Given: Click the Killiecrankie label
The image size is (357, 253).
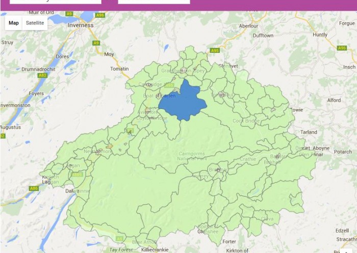Looking at the screenshot, I should (x=155, y=250).
